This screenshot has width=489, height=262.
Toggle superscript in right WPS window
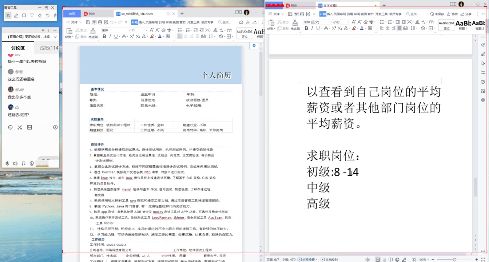pyautogui.click(x=334, y=28)
